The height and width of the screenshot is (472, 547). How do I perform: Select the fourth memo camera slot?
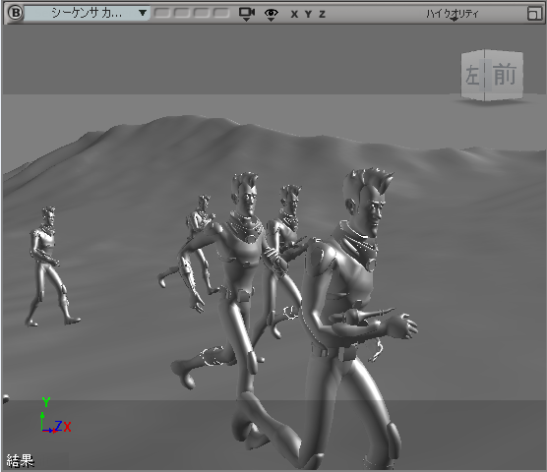click(221, 13)
